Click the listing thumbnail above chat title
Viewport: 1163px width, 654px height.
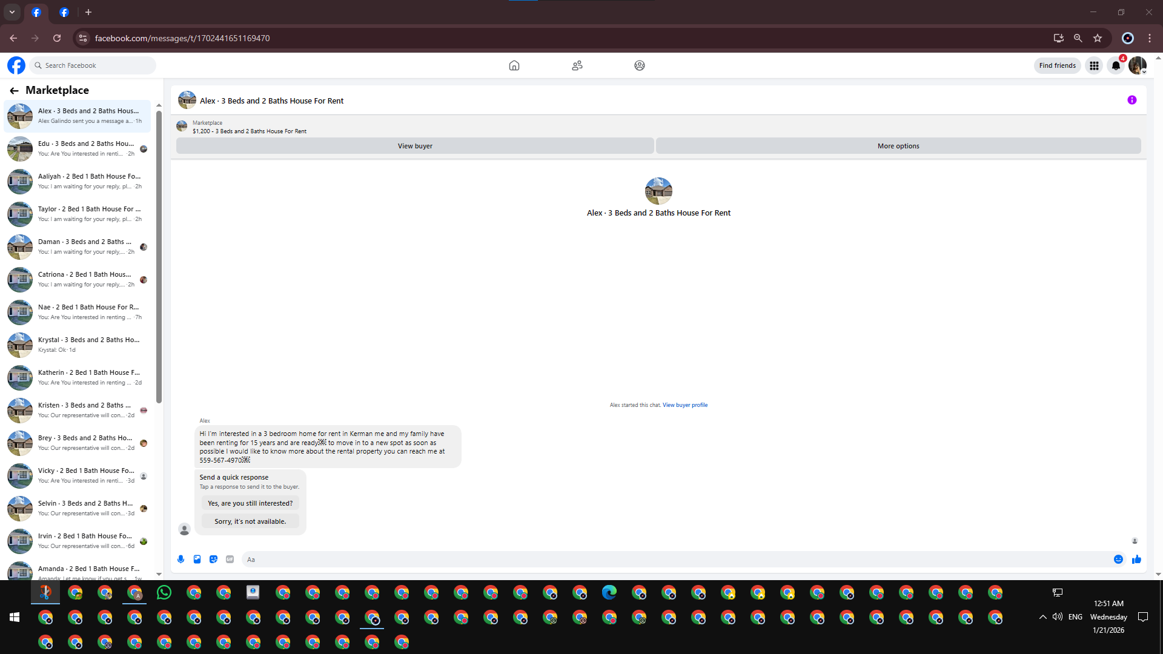point(658,191)
